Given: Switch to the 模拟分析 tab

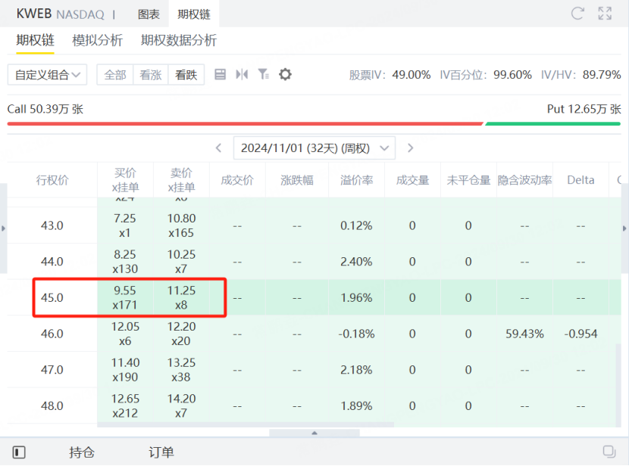Looking at the screenshot, I should pos(97,41).
